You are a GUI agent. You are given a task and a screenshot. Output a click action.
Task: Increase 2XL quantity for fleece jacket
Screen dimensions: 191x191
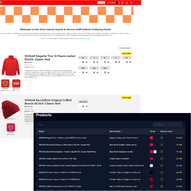click(86, 73)
